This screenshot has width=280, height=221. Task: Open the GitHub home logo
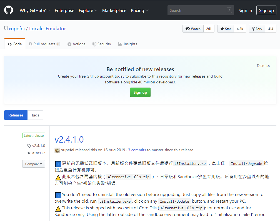click(x=9, y=10)
